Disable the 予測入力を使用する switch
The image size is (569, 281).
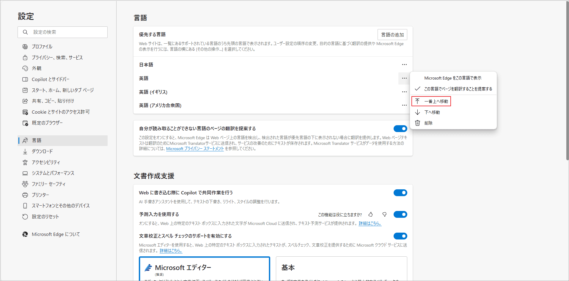(400, 214)
